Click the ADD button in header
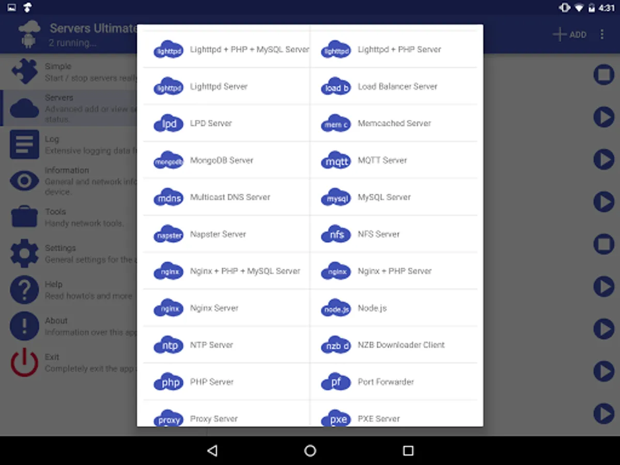Image resolution: width=620 pixels, height=465 pixels. click(x=569, y=35)
